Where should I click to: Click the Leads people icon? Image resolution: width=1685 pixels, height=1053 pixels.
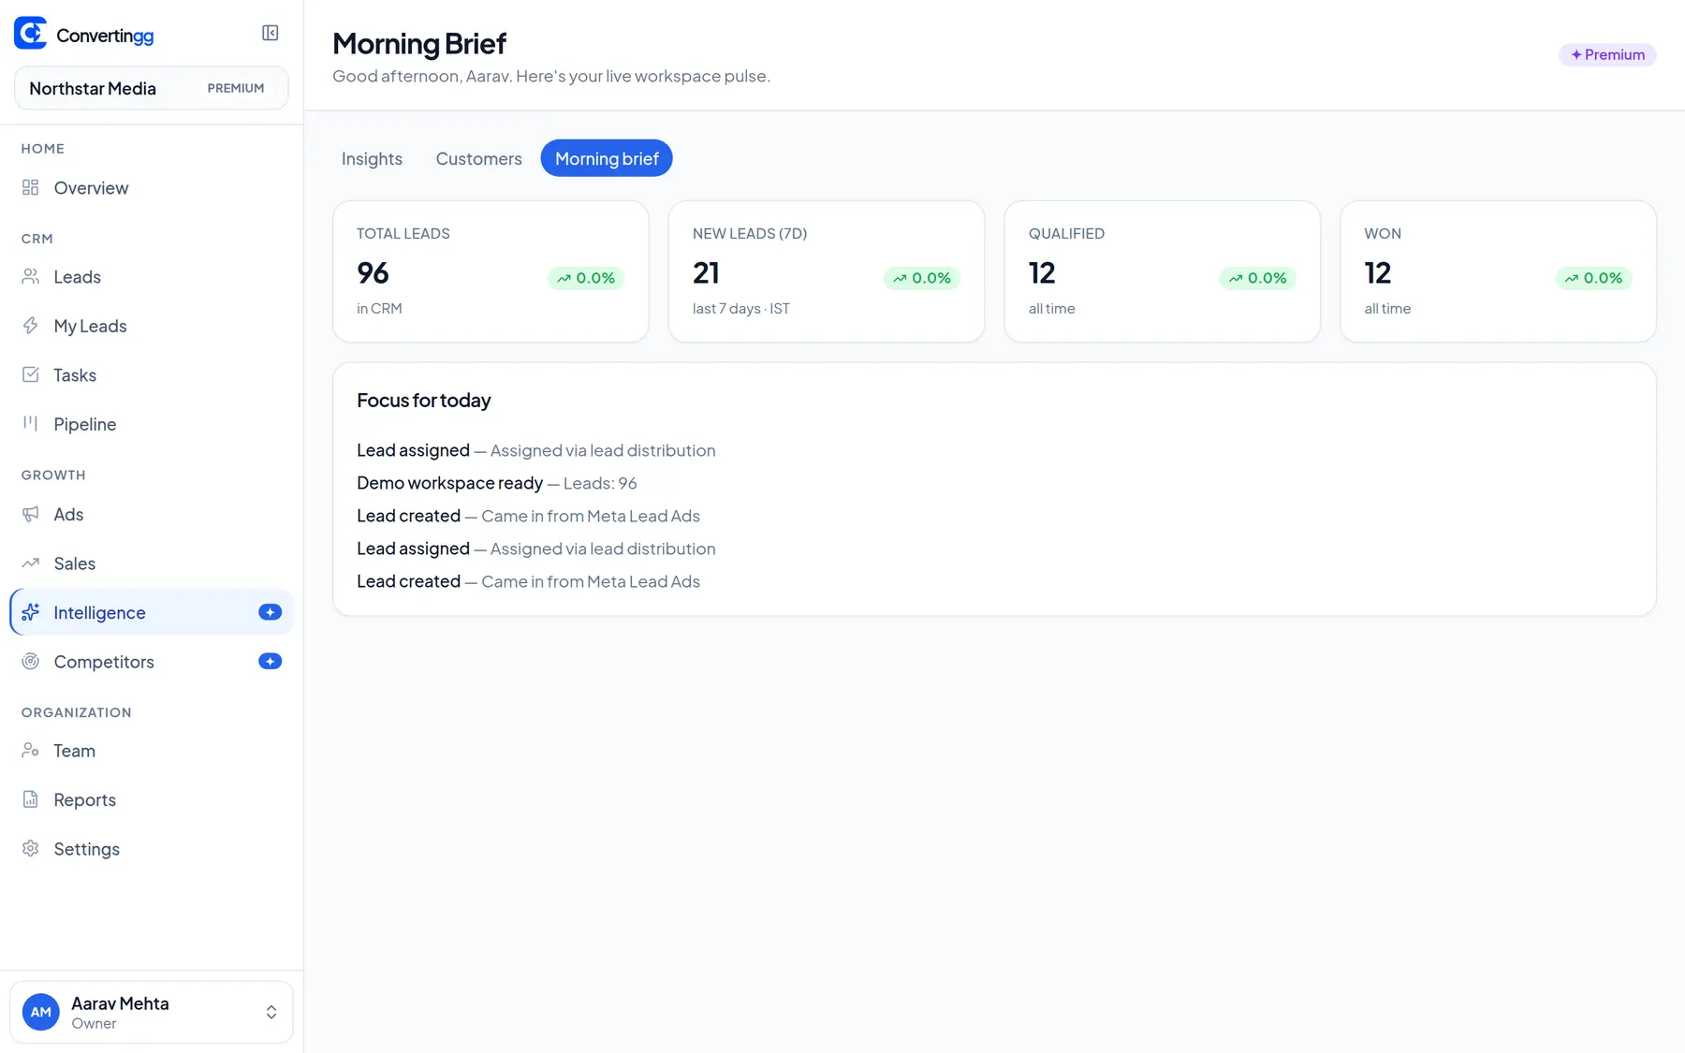pyautogui.click(x=31, y=276)
